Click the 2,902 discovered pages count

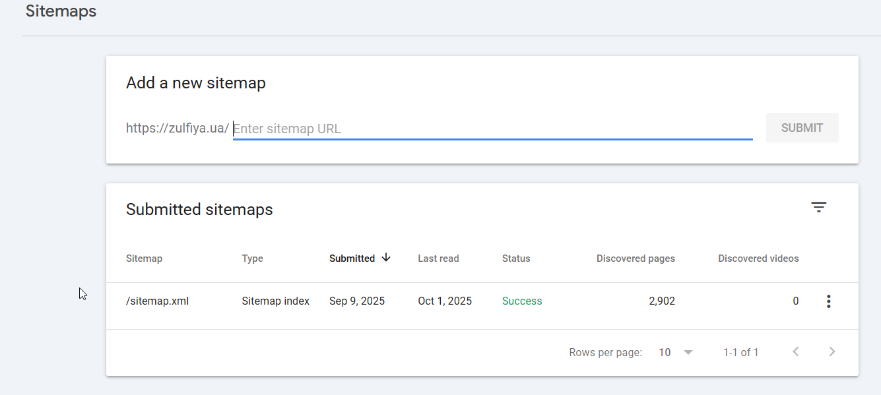coord(662,301)
